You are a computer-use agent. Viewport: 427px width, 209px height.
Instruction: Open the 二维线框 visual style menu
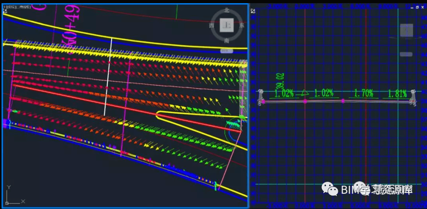23,6
